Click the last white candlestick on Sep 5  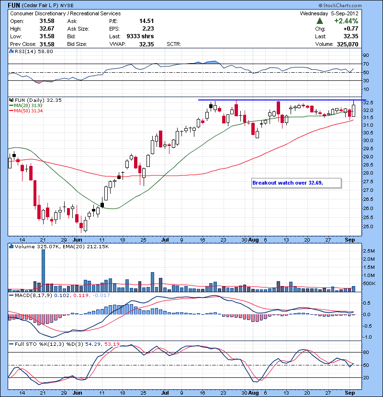point(354,110)
